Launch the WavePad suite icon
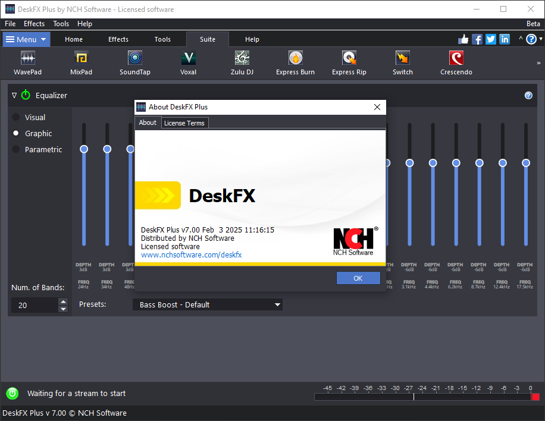The height and width of the screenshot is (421, 545). (27, 63)
